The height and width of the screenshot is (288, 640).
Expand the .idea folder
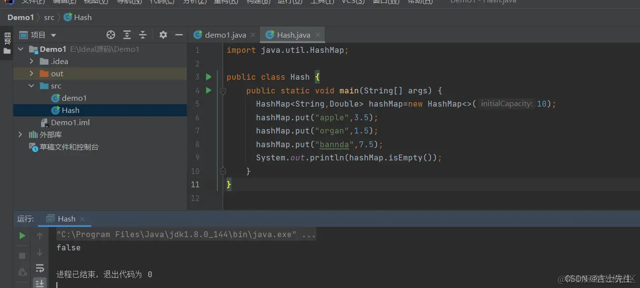(31, 61)
